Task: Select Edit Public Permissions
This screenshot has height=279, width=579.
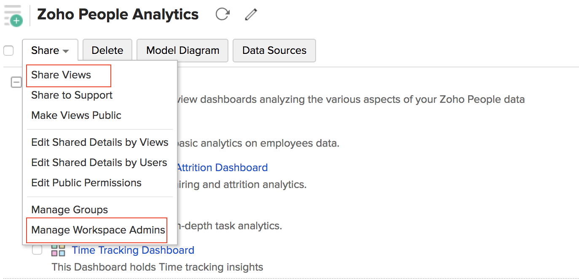Action: 86,183
